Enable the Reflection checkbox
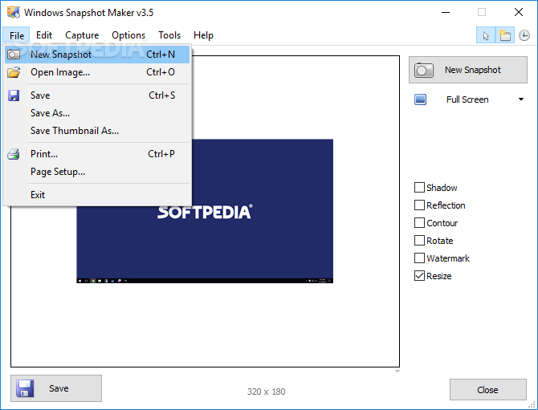The image size is (538, 410). point(419,205)
